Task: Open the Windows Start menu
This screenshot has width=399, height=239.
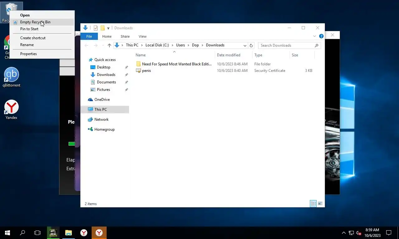Action: 7,233
